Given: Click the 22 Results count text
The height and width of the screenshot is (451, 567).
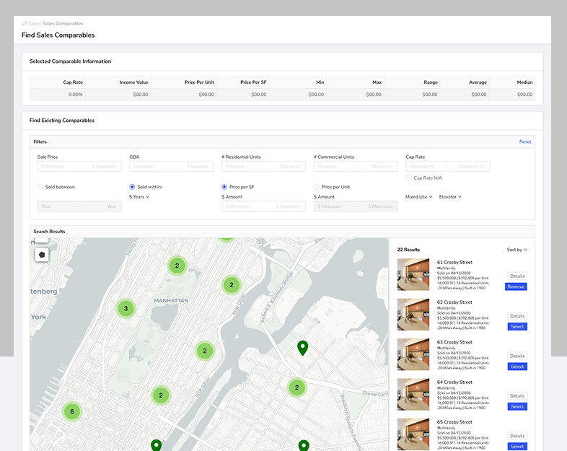Looking at the screenshot, I should pos(408,250).
